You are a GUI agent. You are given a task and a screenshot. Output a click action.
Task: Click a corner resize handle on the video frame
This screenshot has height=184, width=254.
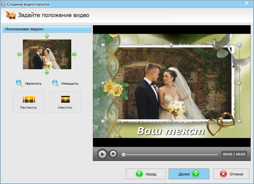tap(104, 45)
